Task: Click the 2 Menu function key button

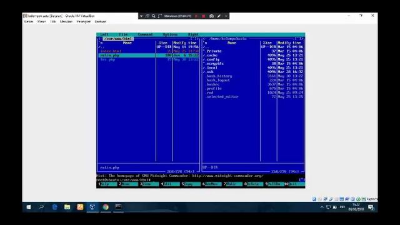Action: pyautogui.click(x=128, y=184)
